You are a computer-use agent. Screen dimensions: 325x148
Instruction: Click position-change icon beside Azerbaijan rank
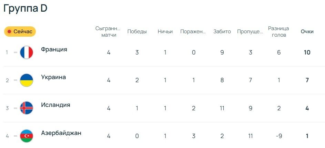[x=15, y=136]
